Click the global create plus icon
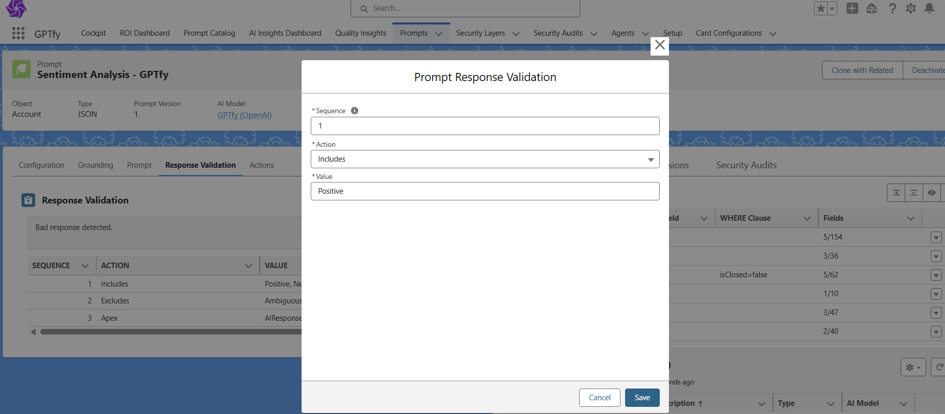The width and height of the screenshot is (945, 414). click(852, 8)
